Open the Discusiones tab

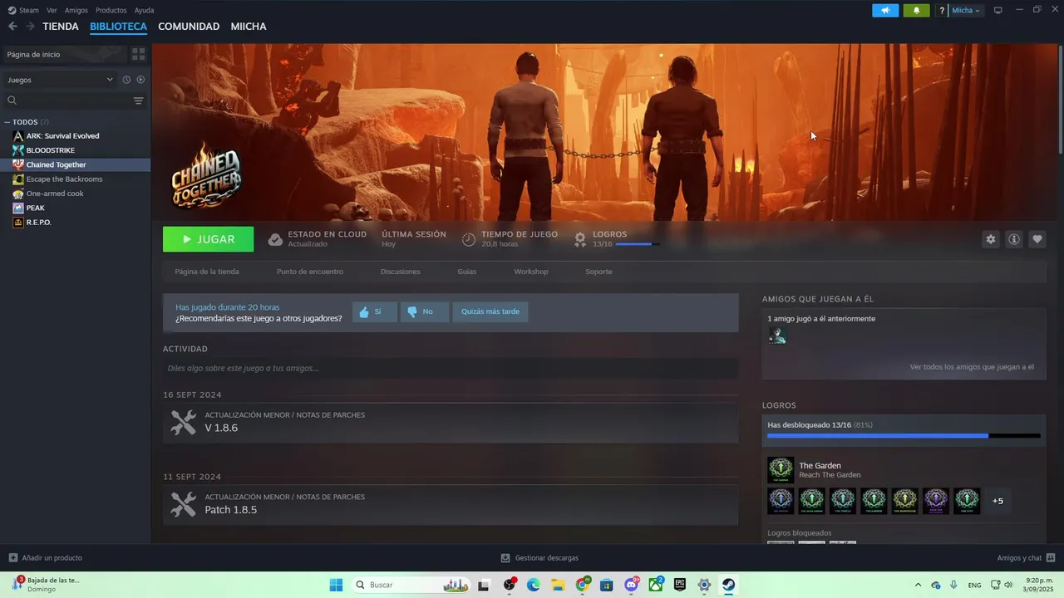pyautogui.click(x=401, y=272)
